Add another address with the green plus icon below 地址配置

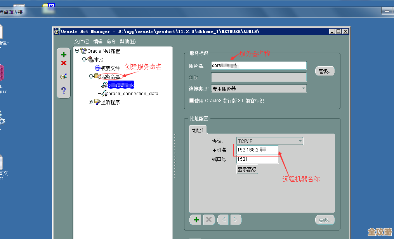click(x=195, y=219)
